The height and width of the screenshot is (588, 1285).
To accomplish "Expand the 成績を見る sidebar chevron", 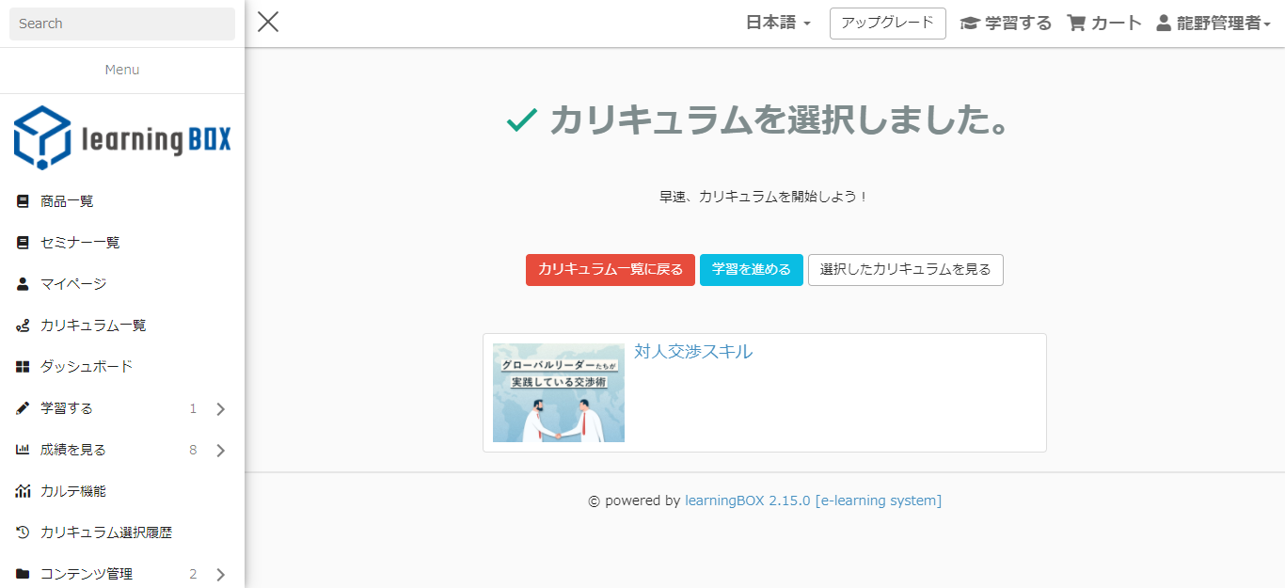I will point(221,451).
